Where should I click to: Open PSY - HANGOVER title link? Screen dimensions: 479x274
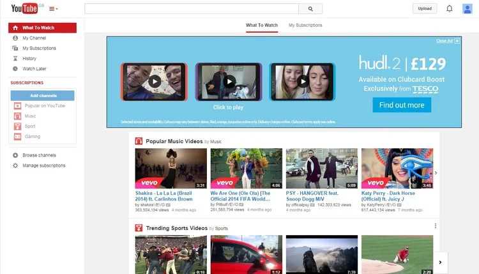312,196
